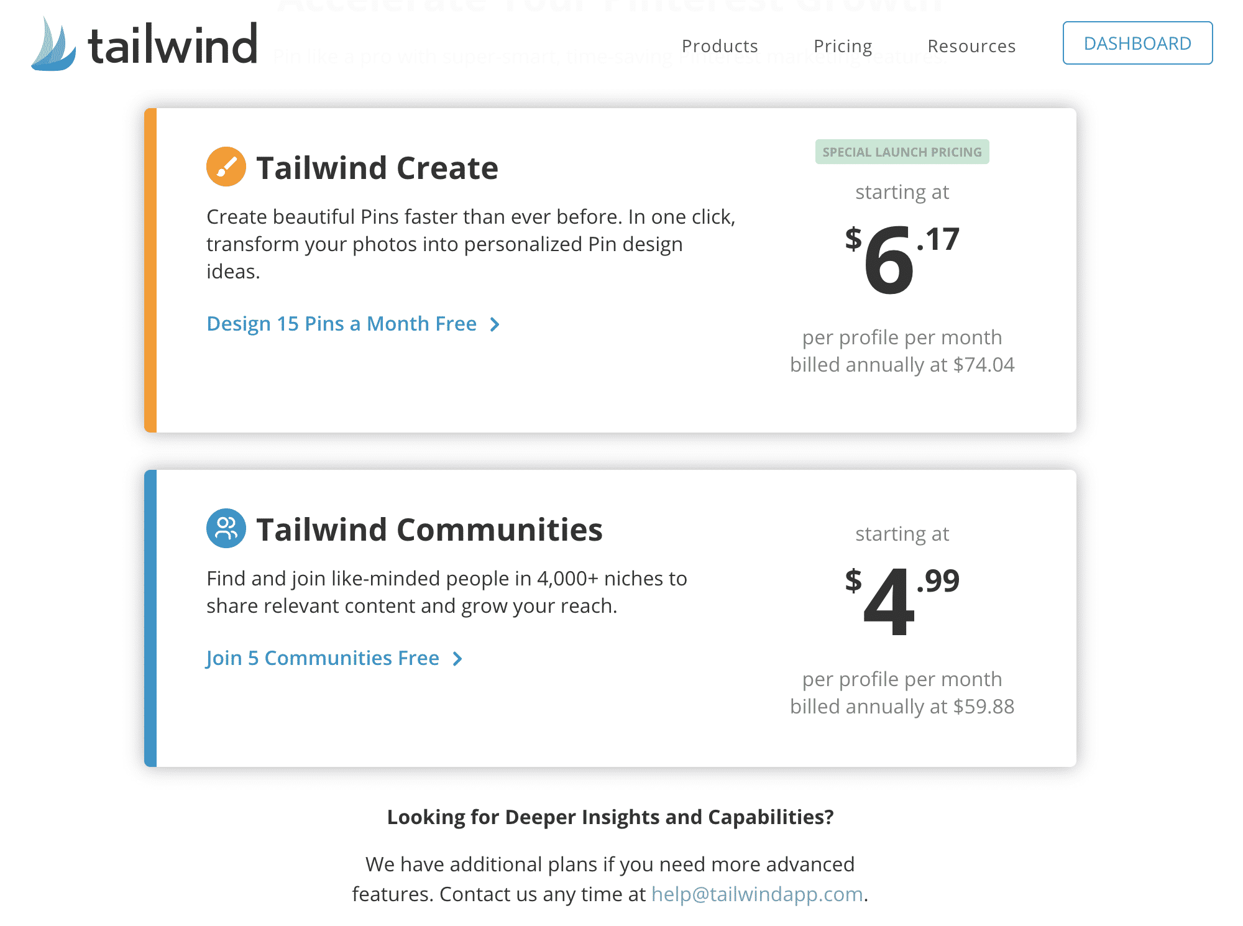Click the Tailwind Create heading
1243x926 pixels.
[377, 168]
